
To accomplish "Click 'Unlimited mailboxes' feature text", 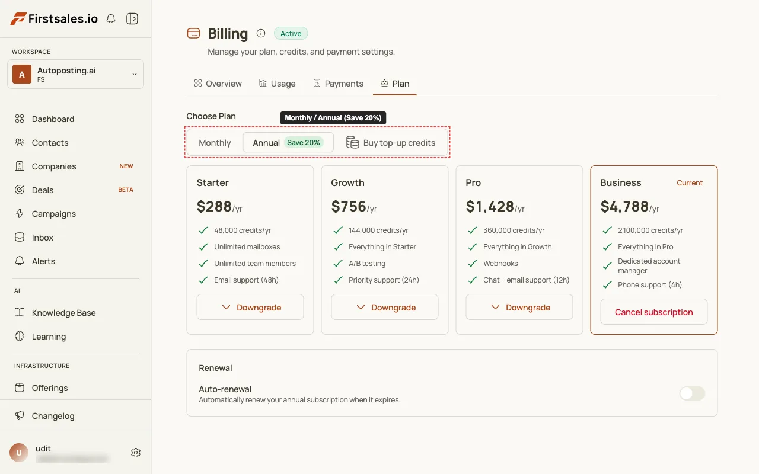I will tap(247, 247).
